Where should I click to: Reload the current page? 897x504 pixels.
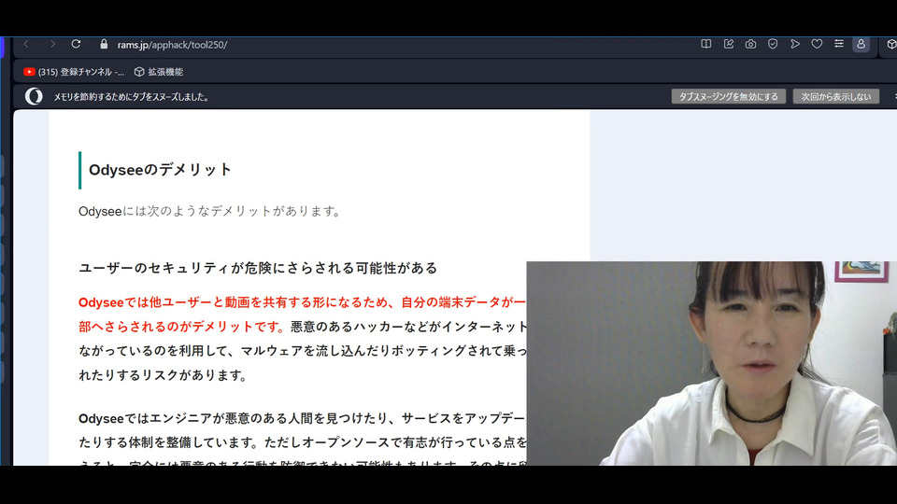tap(76, 44)
